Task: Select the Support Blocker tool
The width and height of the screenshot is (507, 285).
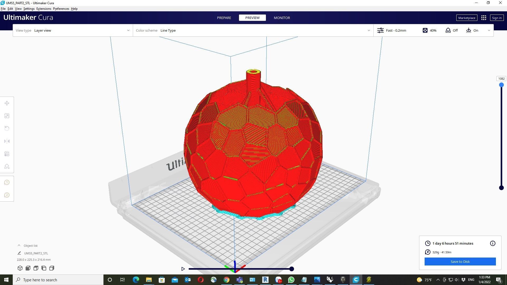Action: 7,167
